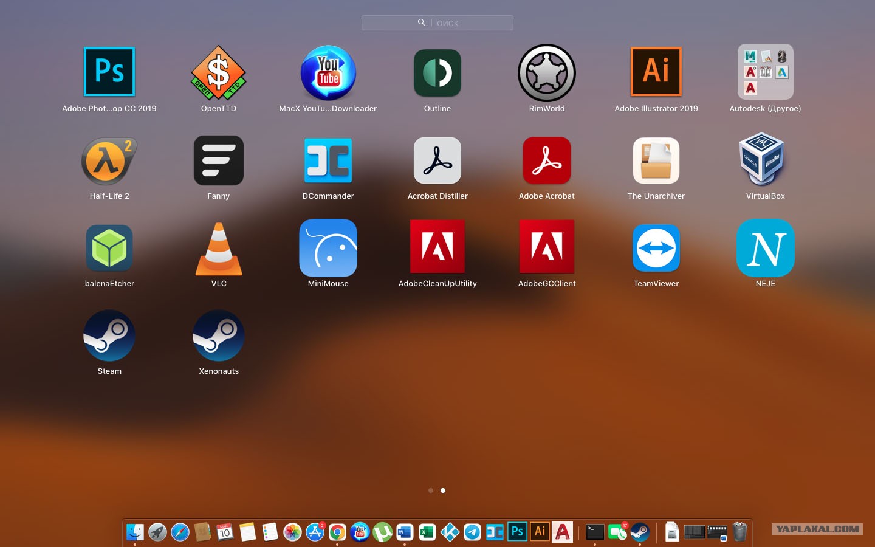This screenshot has height=547, width=875.
Task: Launch Steam from the Launchpad grid
Action: coord(109,335)
